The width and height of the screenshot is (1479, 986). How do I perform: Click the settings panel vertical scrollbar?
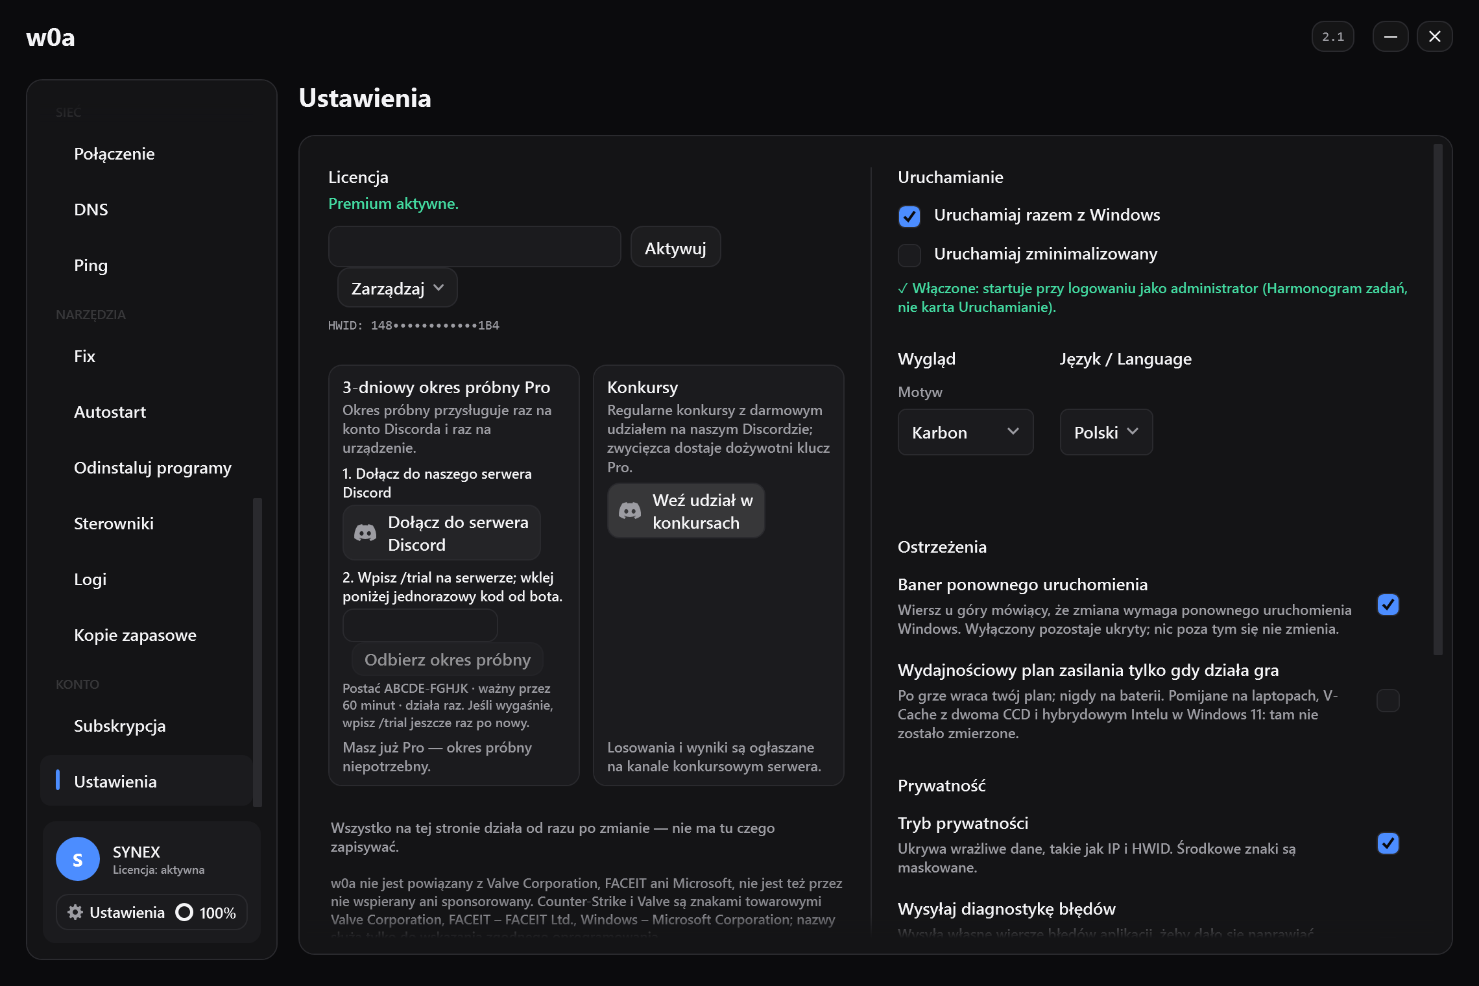[1438, 400]
